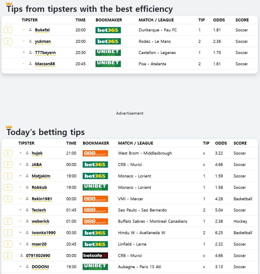The width and height of the screenshot is (260, 274).
Task: Click the orange up trend arrow beside Robkub
Action: click(21, 187)
